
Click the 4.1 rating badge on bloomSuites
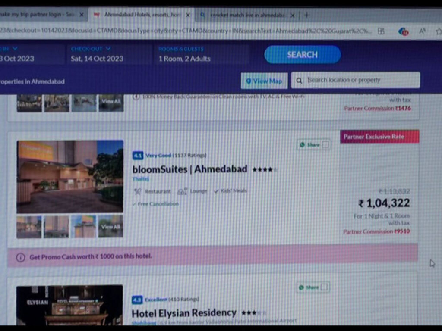[138, 155]
